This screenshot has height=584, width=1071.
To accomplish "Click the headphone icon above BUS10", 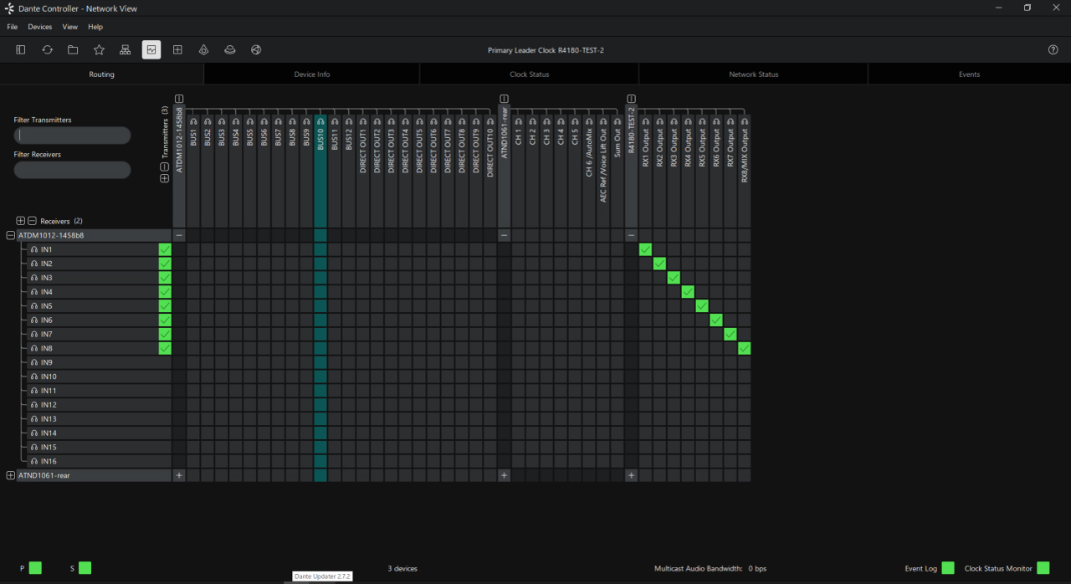I will point(320,121).
